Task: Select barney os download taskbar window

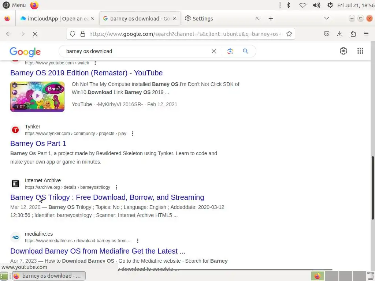Action: pos(49,276)
